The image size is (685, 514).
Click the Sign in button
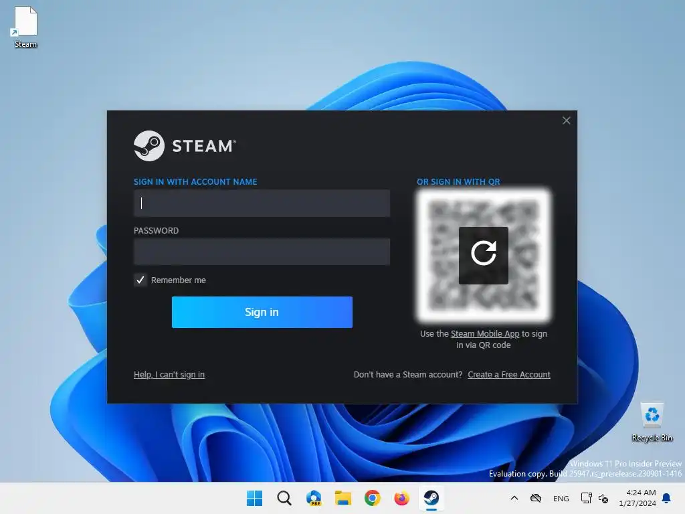[262, 312]
